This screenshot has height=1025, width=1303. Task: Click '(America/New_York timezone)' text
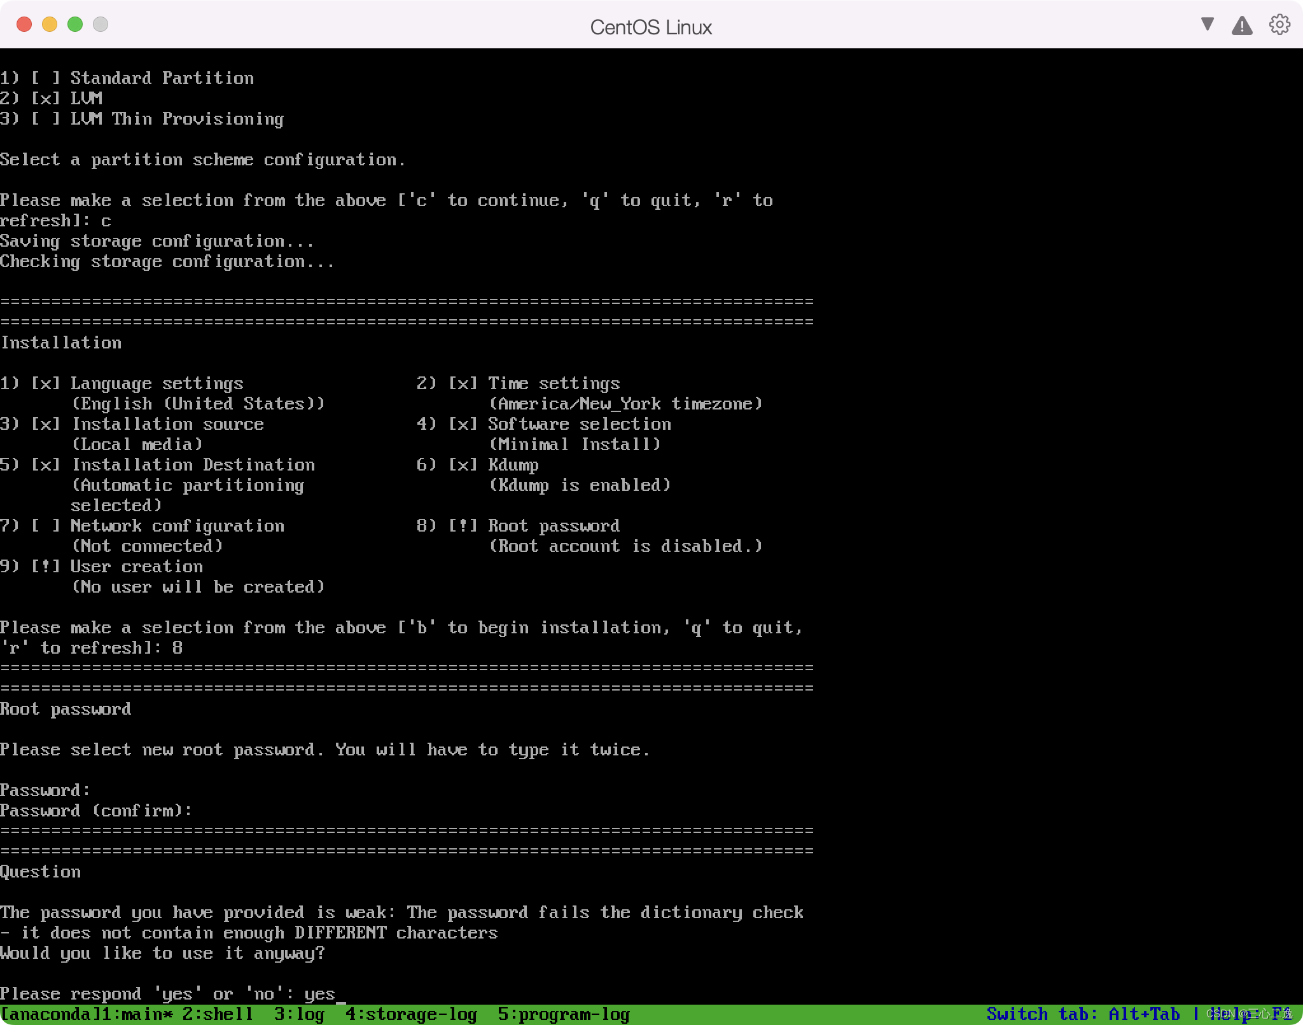(x=625, y=404)
